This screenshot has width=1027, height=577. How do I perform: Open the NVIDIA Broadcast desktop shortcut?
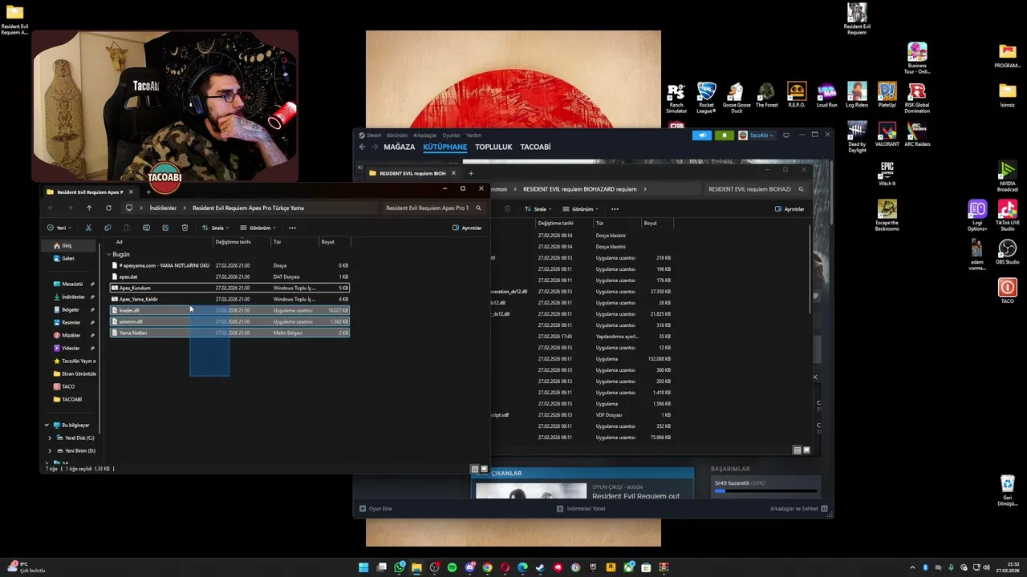click(x=1007, y=176)
